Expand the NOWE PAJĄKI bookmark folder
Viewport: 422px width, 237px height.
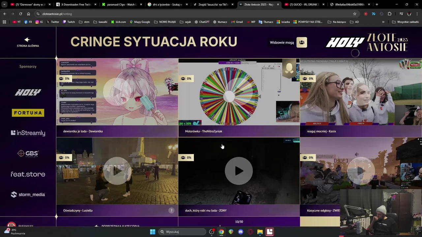(x=165, y=22)
